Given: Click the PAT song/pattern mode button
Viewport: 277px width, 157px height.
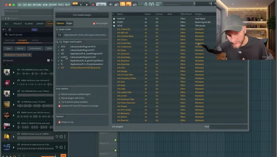Looking at the screenshot, I should point(75,3).
